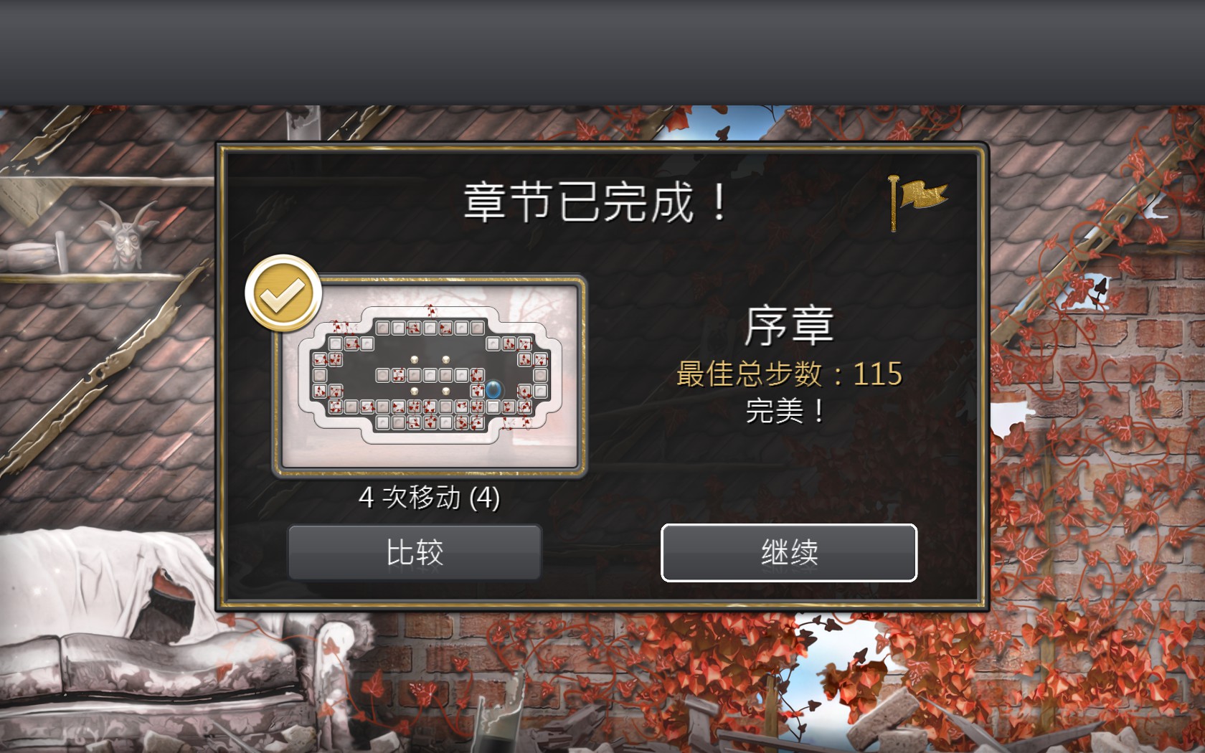Click the top-left white peg in preview
Image resolution: width=1205 pixels, height=753 pixels.
pyautogui.click(x=414, y=359)
